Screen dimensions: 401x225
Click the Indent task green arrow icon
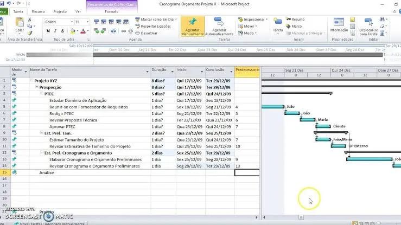coord(104,31)
